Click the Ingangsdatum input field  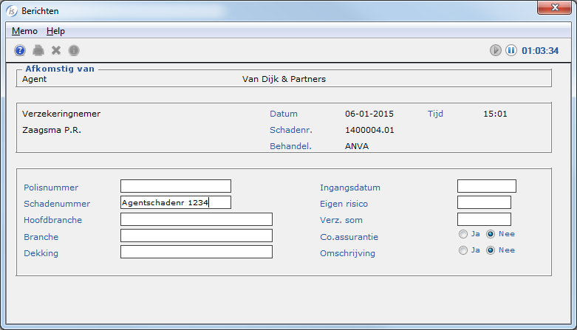click(x=486, y=186)
